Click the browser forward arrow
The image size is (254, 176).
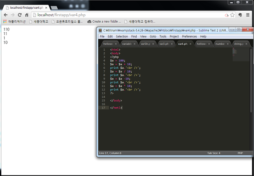12,15
